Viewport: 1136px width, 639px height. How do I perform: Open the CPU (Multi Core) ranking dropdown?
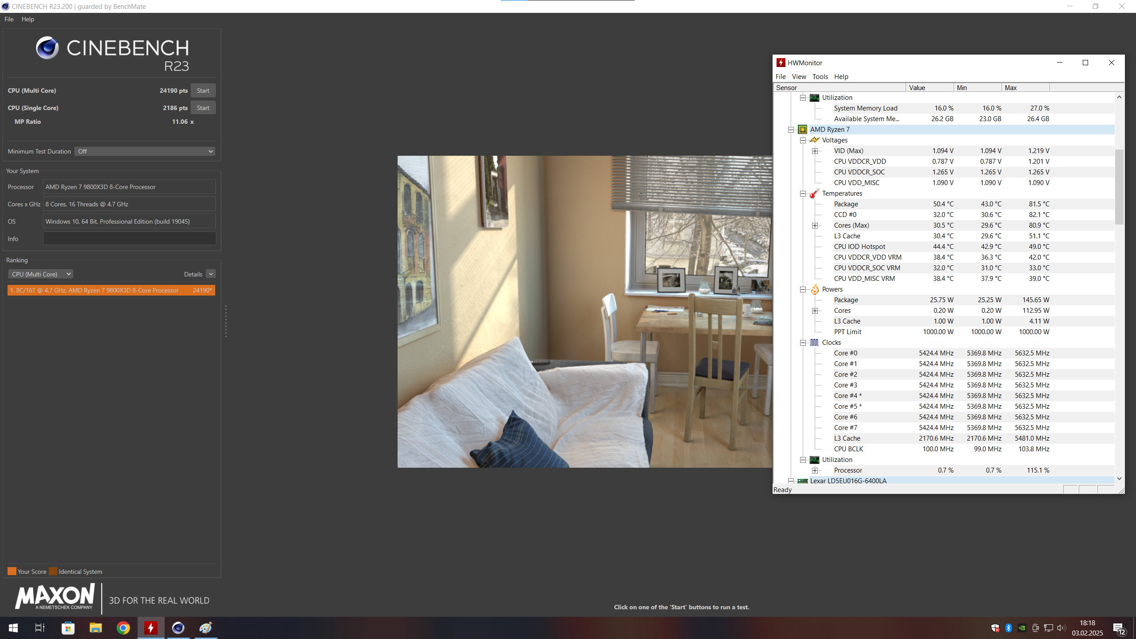click(x=41, y=274)
